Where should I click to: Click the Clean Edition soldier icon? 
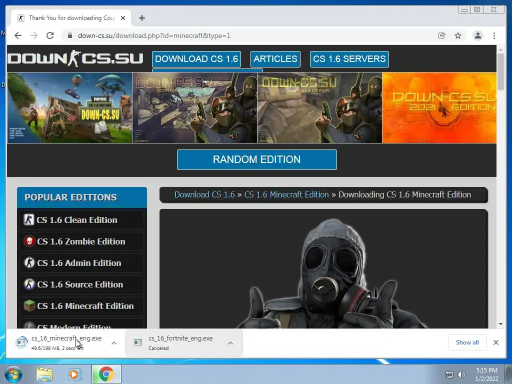pyautogui.click(x=28, y=220)
